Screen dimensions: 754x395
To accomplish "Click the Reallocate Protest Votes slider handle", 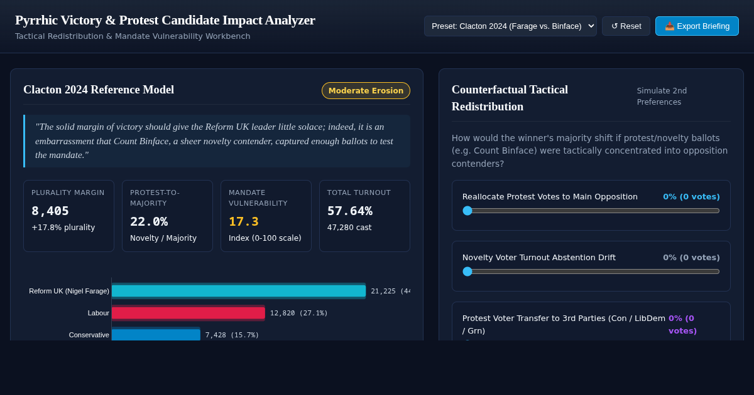I will (467, 211).
